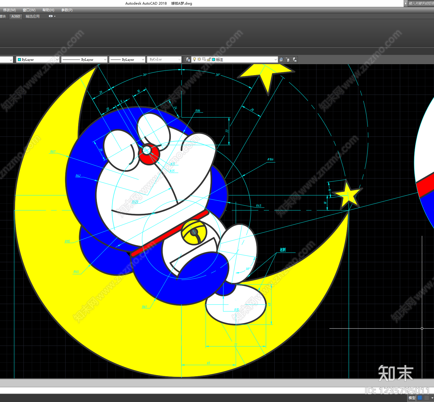
Task: Click the 模型 model space button
Action: [x=412, y=398]
